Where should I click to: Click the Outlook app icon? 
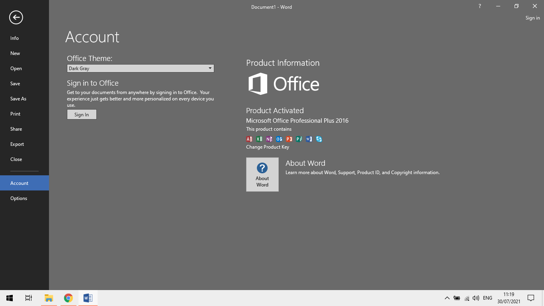pyautogui.click(x=279, y=139)
